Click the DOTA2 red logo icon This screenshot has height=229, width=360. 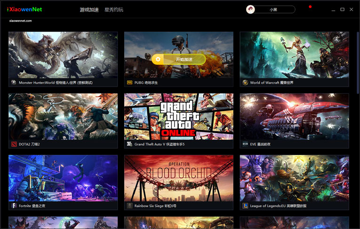coord(14,144)
